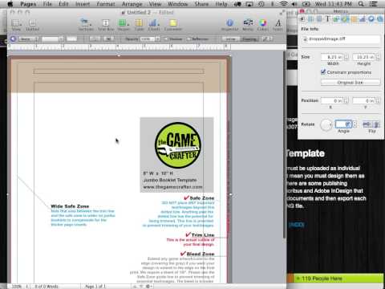Click the Original Size button
This screenshot has width=385, height=289.
coord(351,83)
